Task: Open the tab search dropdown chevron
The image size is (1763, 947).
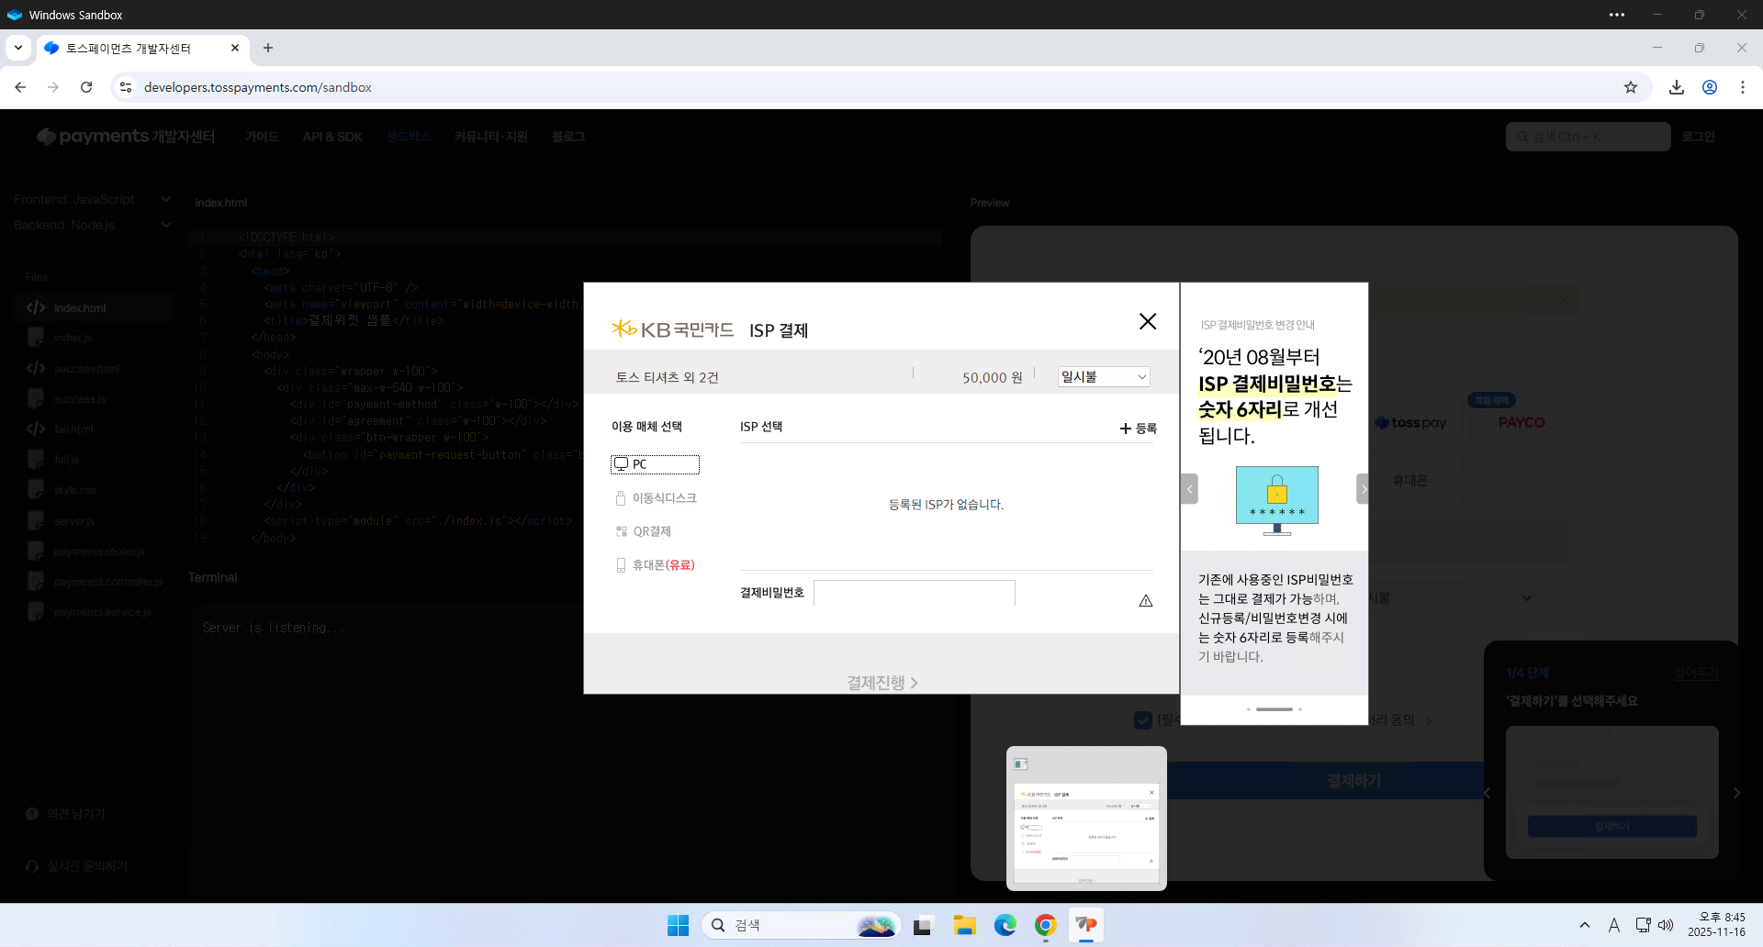Action: coord(18,48)
